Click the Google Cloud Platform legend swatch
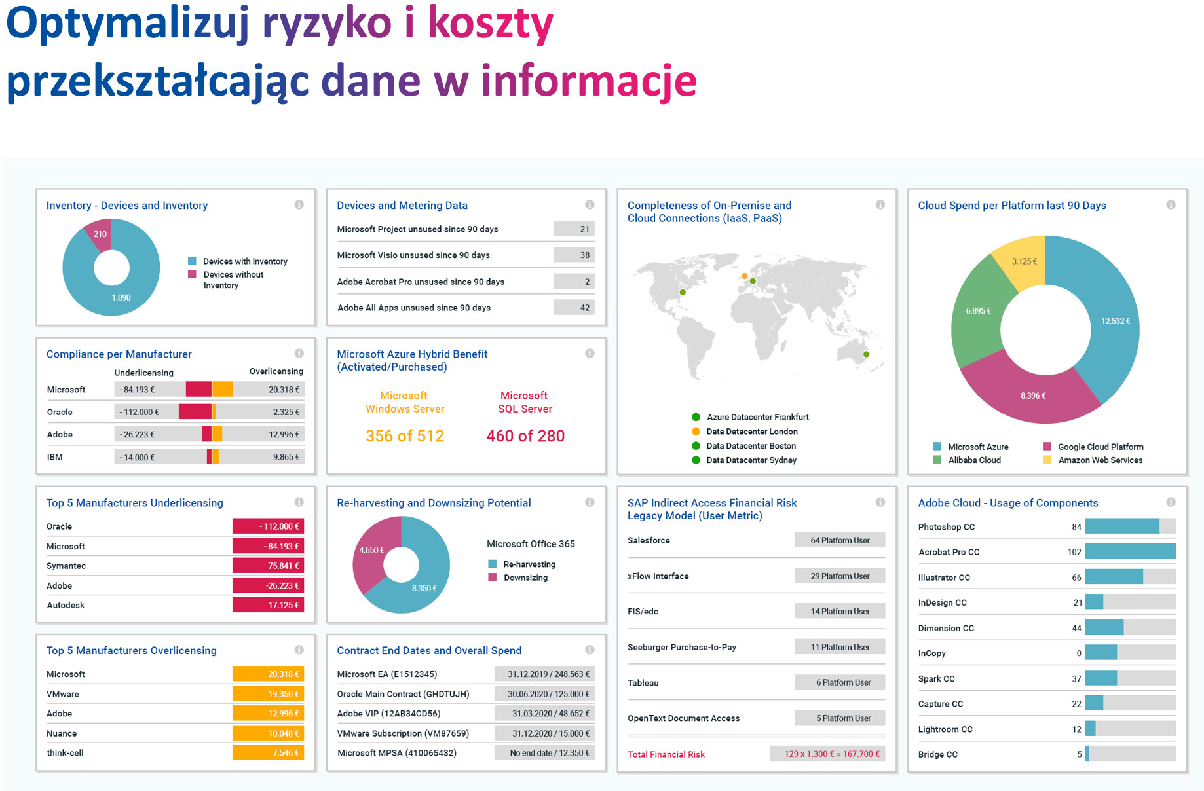Viewport: 1204px width, 791px height. pos(1047,447)
